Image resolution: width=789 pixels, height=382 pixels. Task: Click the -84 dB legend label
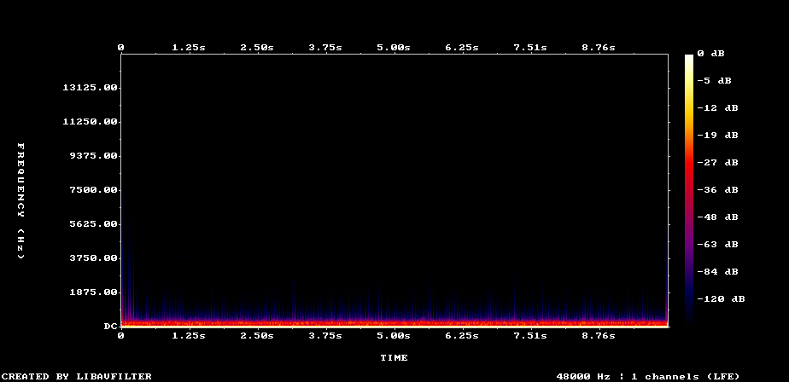[717, 272]
